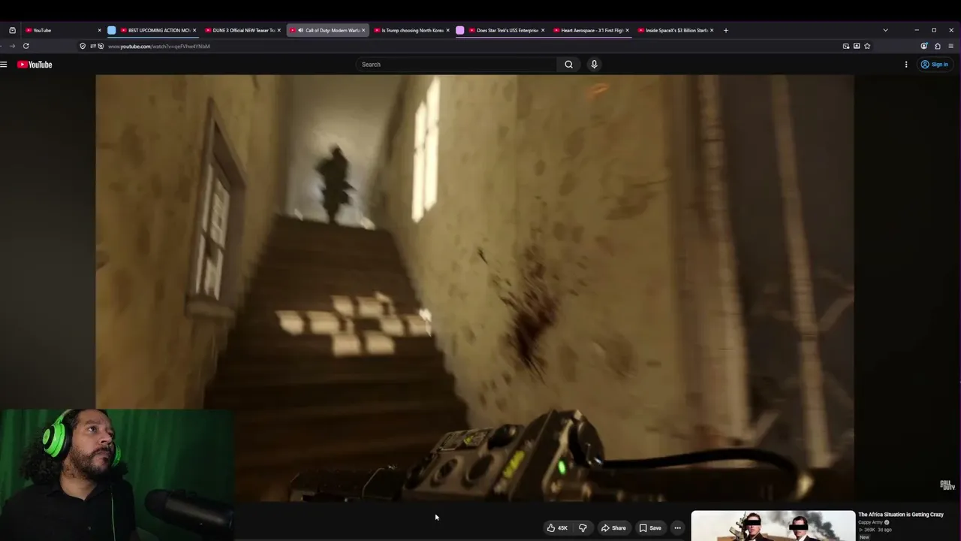Go to YouTube home via the logo
The width and height of the screenshot is (961, 541).
35,65
